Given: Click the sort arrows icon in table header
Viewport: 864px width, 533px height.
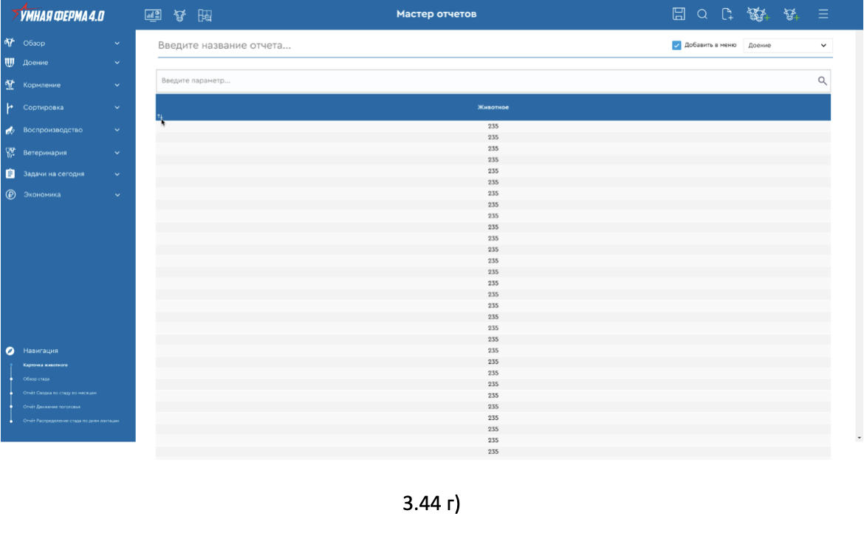Looking at the screenshot, I should [x=160, y=117].
